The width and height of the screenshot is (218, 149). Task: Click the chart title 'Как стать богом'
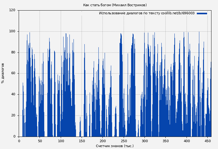[x=115, y=5]
